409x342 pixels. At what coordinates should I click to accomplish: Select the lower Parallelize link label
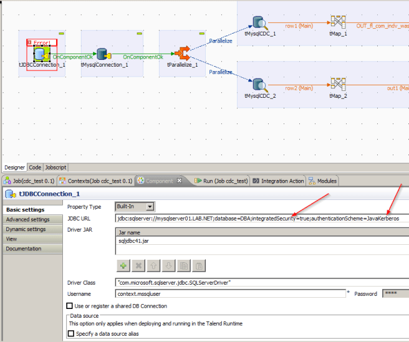(x=221, y=72)
